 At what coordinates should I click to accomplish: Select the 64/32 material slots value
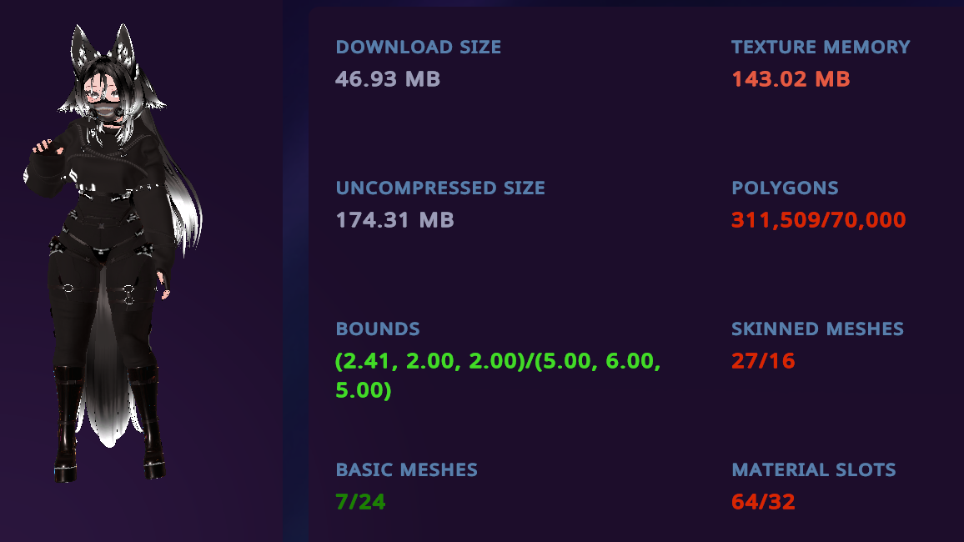tap(763, 502)
